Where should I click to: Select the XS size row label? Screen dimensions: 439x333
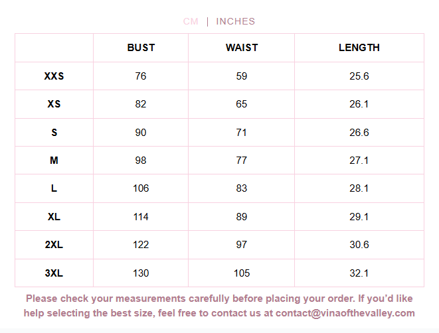point(54,104)
